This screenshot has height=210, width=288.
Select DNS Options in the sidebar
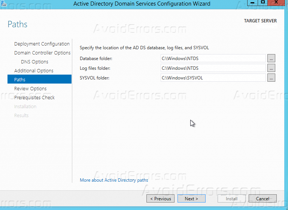34,62
